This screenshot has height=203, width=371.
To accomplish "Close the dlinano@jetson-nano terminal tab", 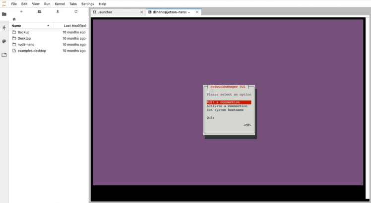I will tap(197, 12).
